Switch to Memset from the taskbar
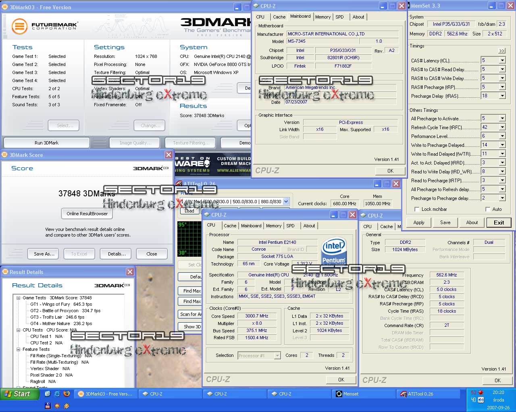The image size is (516, 412). click(x=364, y=394)
